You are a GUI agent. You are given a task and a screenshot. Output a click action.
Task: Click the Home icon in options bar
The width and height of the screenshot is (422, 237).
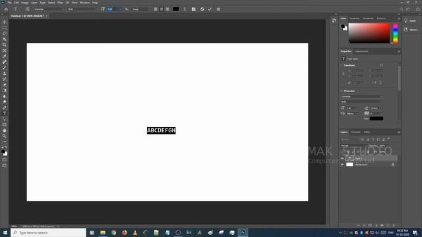click(x=6, y=9)
